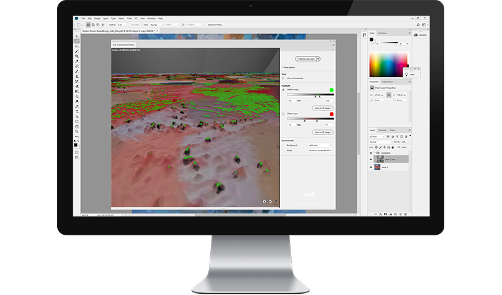502x295 pixels.
Task: Click Apply to 2D design under Height range
Action: coord(323,108)
